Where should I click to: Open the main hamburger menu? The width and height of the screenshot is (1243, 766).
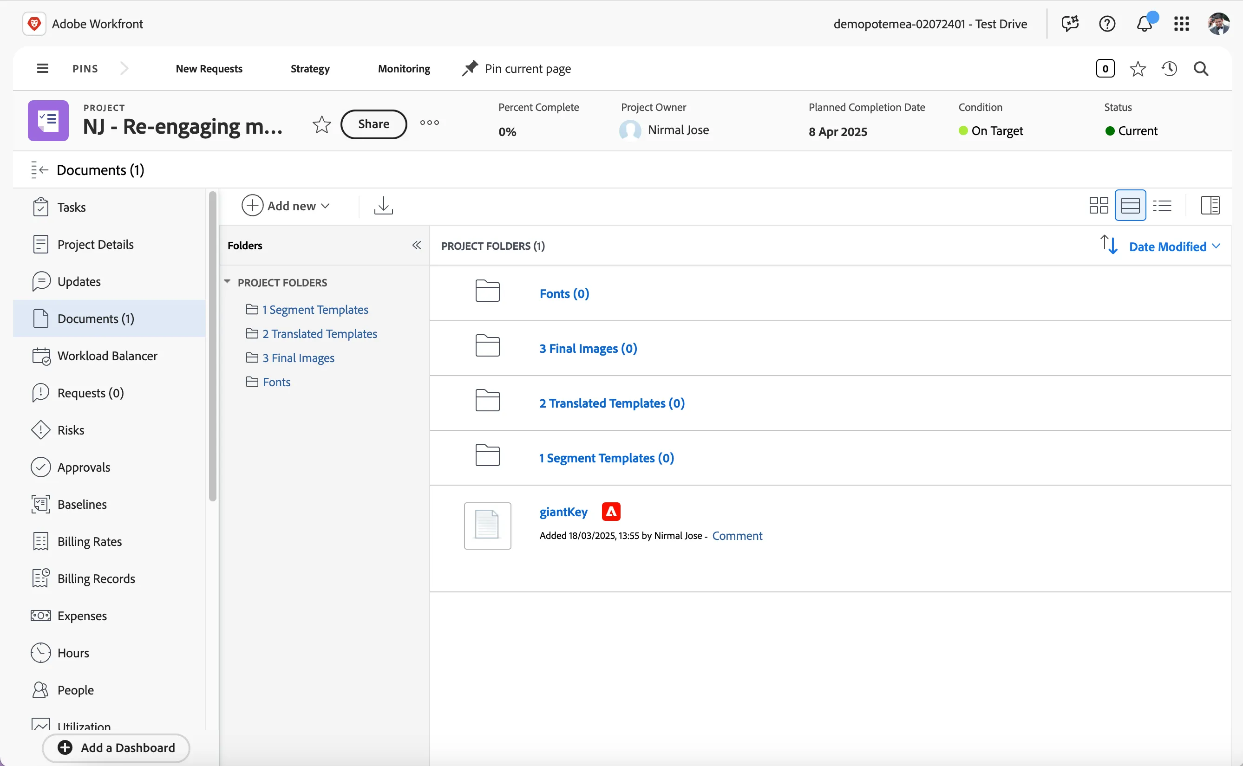pos(43,68)
